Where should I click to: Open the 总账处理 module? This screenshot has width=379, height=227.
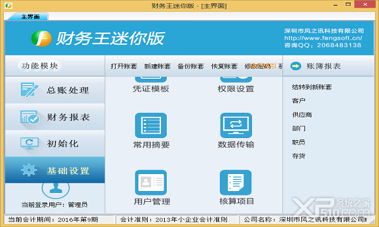(55, 90)
